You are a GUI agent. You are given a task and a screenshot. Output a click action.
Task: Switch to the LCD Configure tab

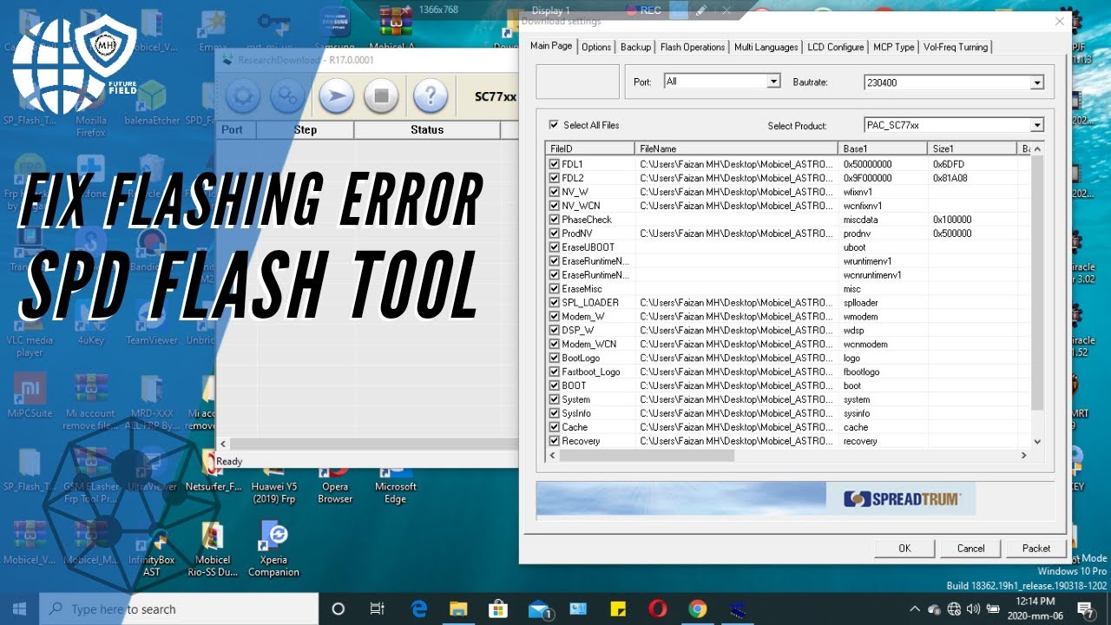[836, 47]
